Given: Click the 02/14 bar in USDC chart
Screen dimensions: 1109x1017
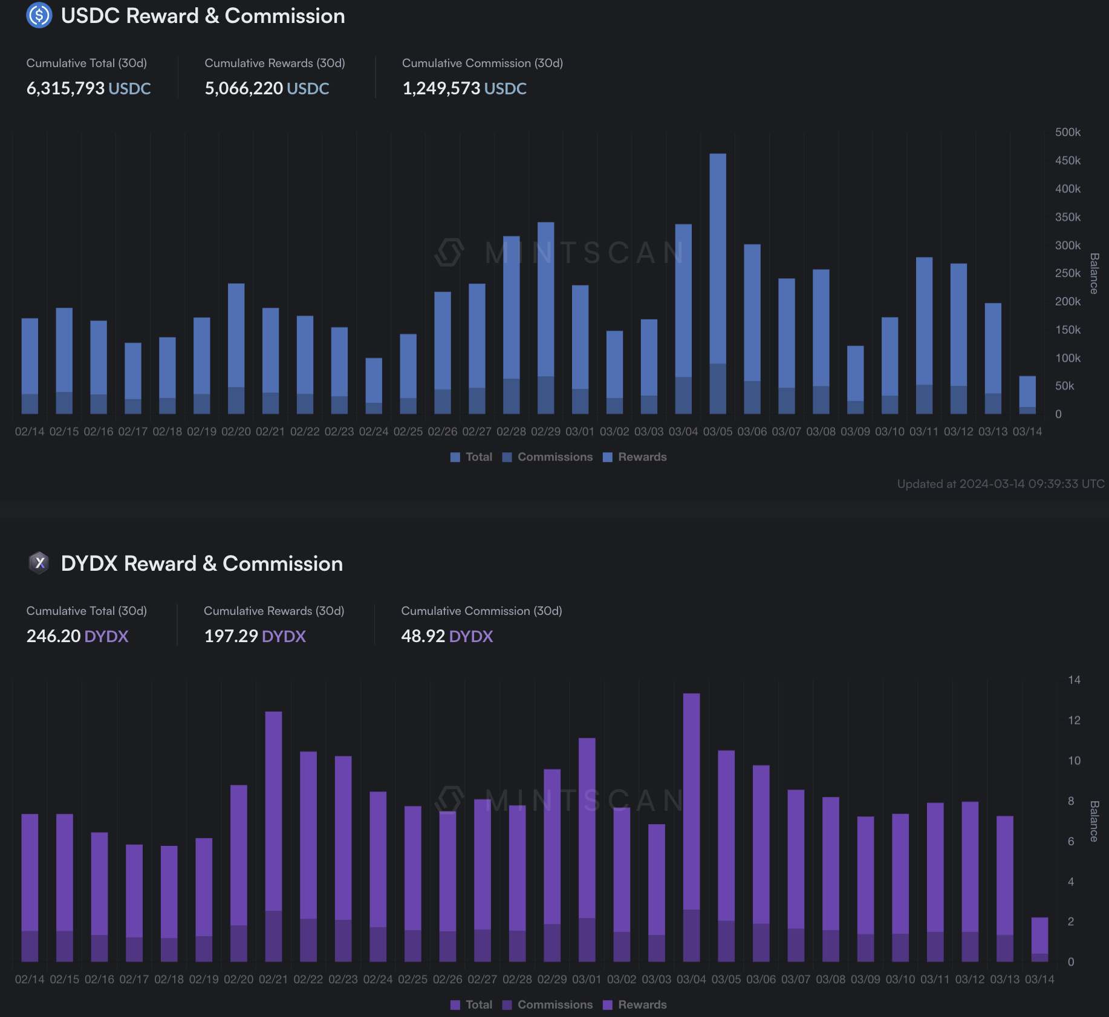Looking at the screenshot, I should pos(30,366).
